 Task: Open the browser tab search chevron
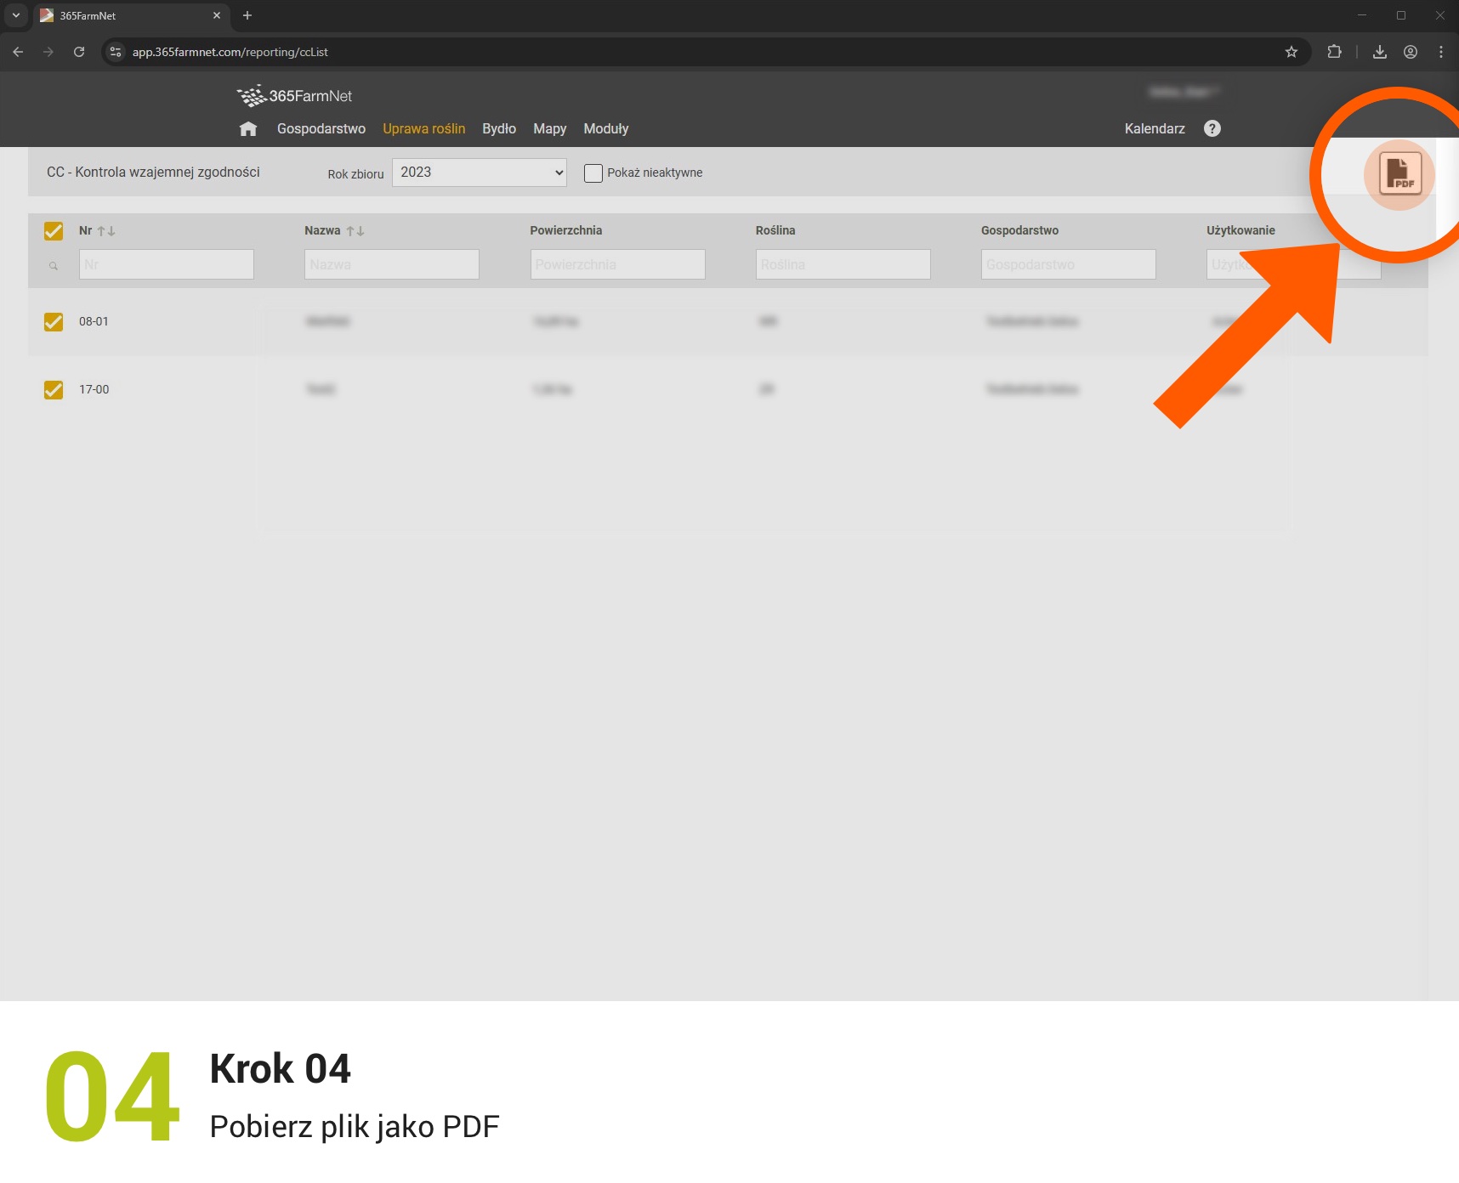pyautogui.click(x=15, y=15)
